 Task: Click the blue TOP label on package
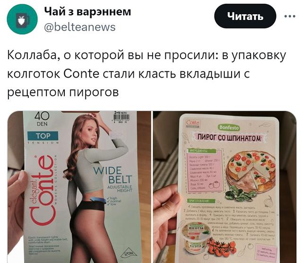(x=43, y=136)
